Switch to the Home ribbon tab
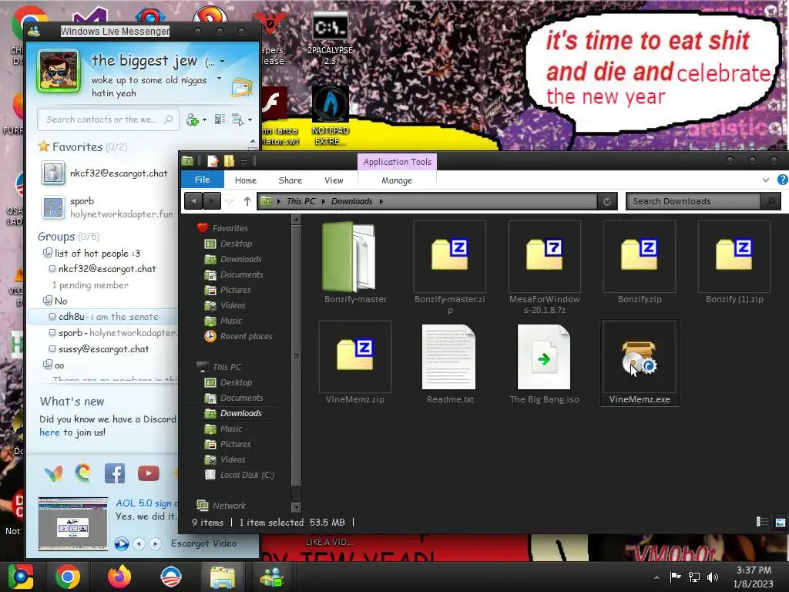This screenshot has height=592, width=789. (246, 180)
